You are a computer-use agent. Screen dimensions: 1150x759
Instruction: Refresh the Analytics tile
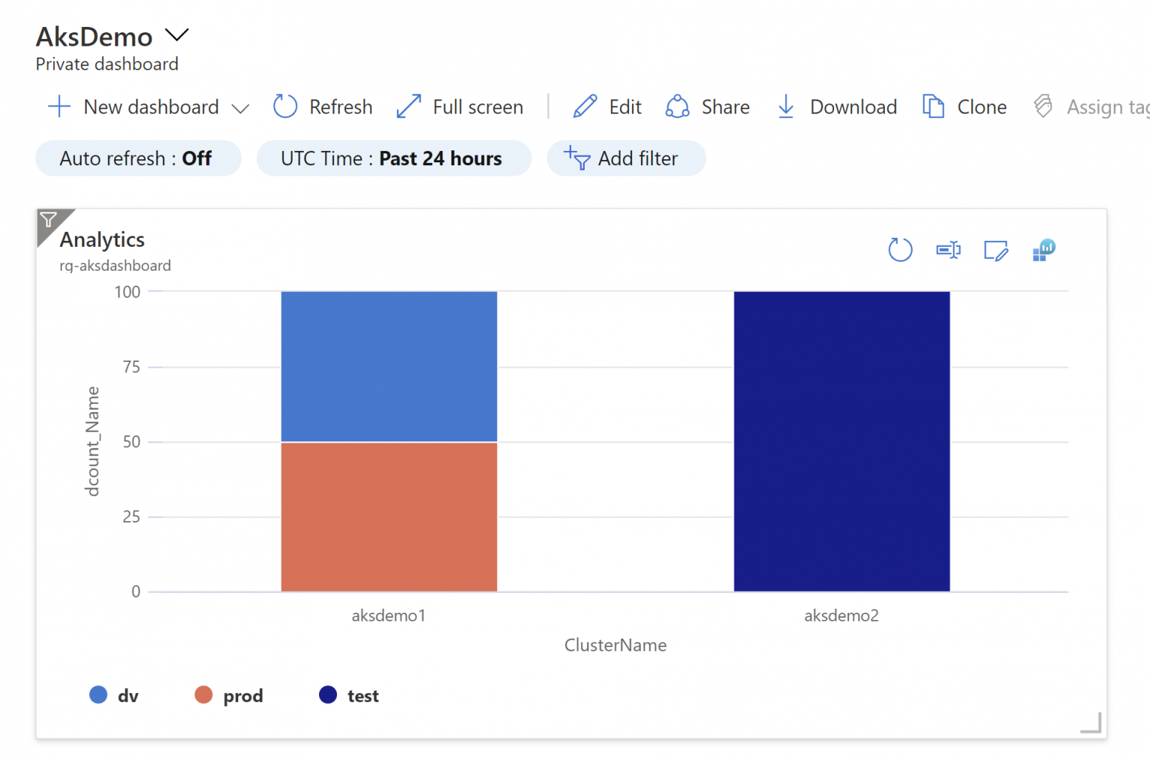[901, 250]
